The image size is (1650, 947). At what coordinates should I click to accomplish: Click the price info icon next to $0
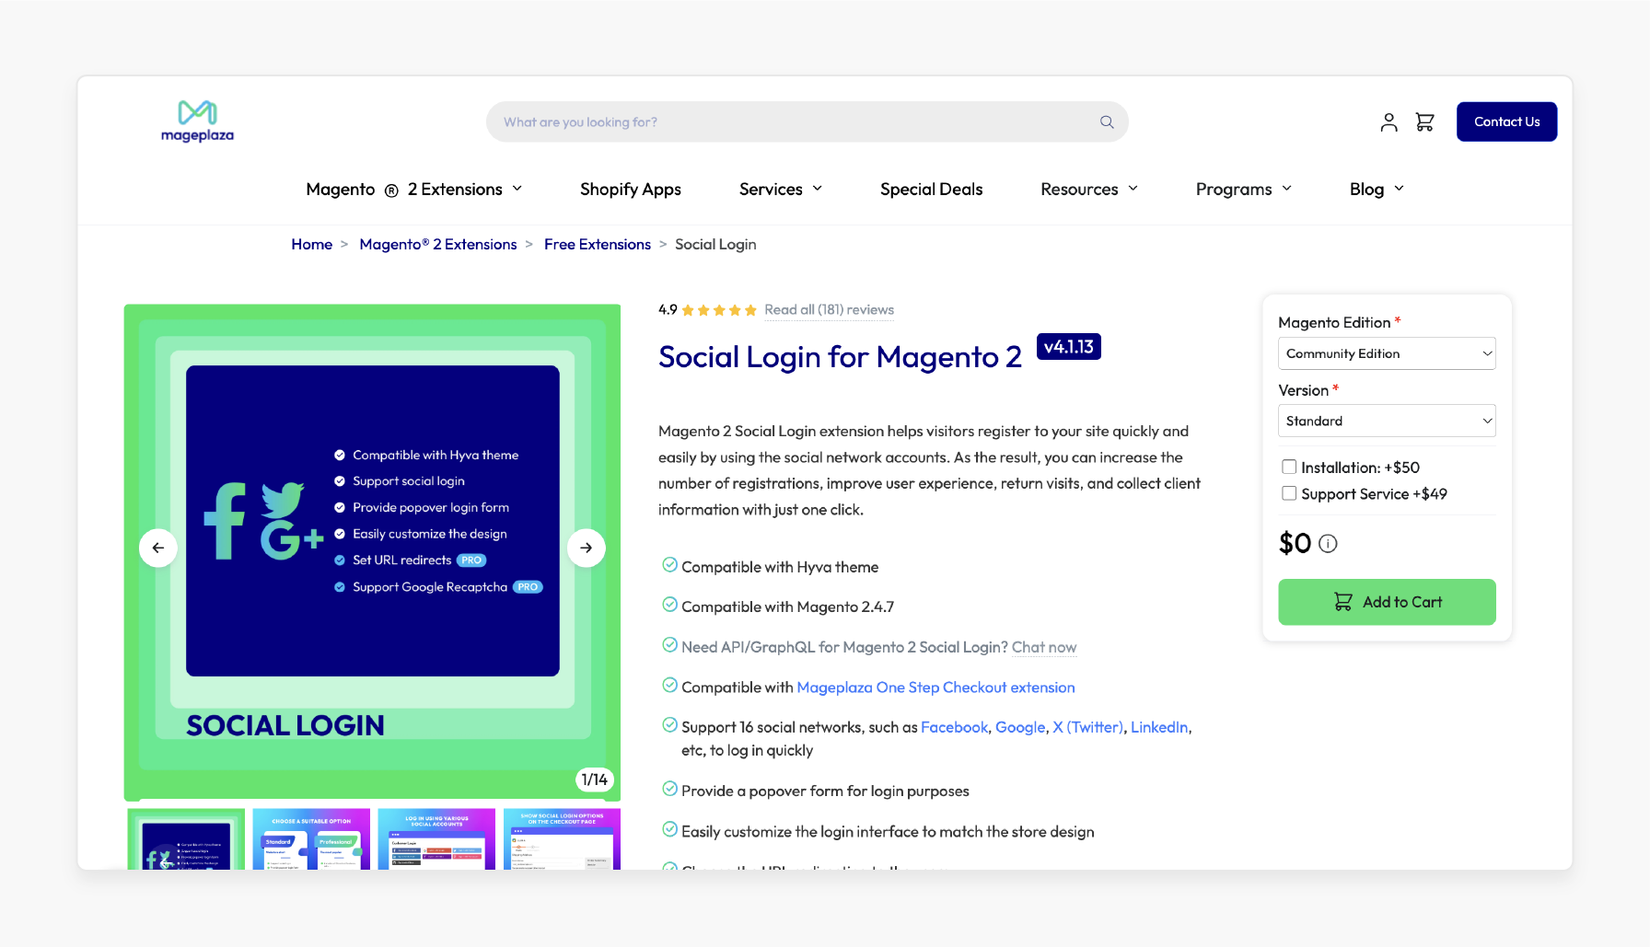[1328, 543]
